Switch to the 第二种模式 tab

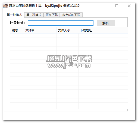click(x=34, y=15)
